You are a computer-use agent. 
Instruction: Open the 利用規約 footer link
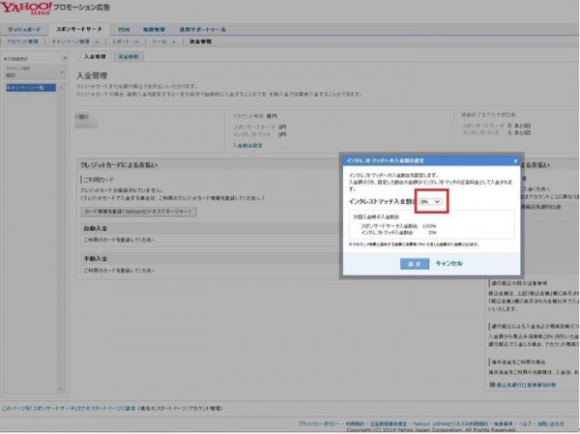tap(355, 424)
